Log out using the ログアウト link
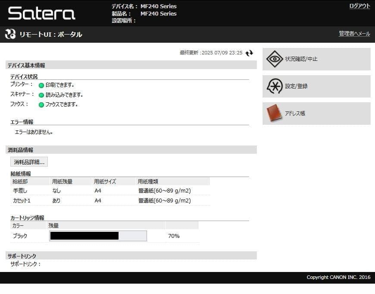The height and width of the screenshot is (294, 375). pos(359,6)
